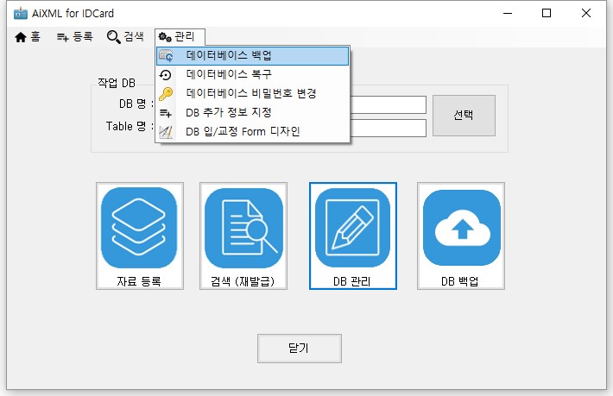Click the DB 관리 pencil icon
Screen dimensions: 613x396
click(352, 228)
